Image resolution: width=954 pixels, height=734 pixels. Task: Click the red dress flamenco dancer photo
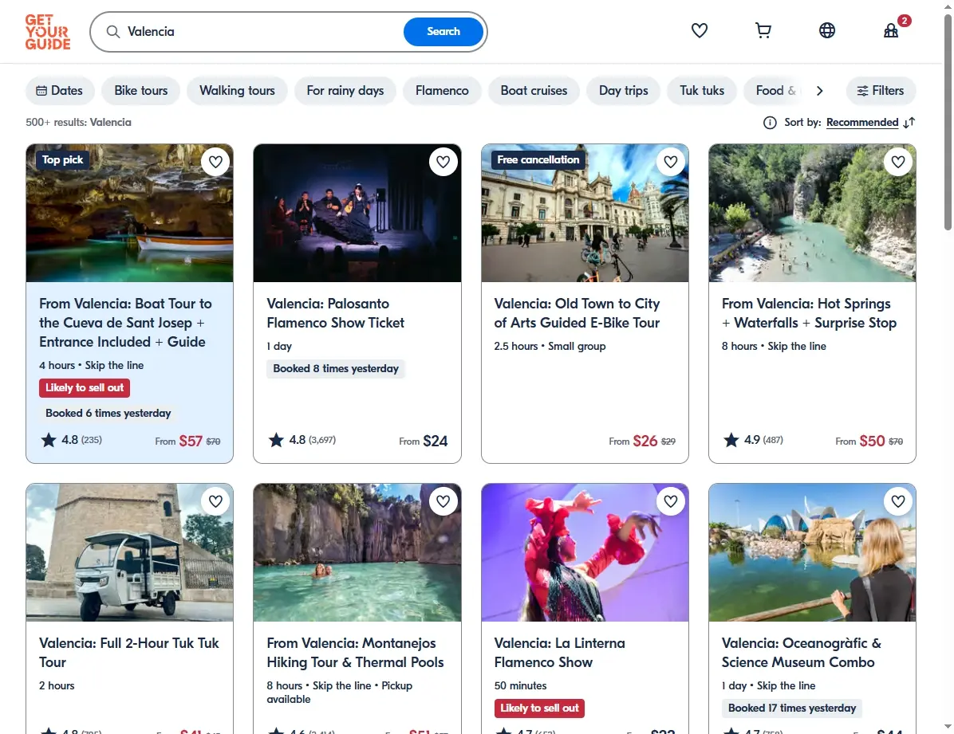coord(585,552)
